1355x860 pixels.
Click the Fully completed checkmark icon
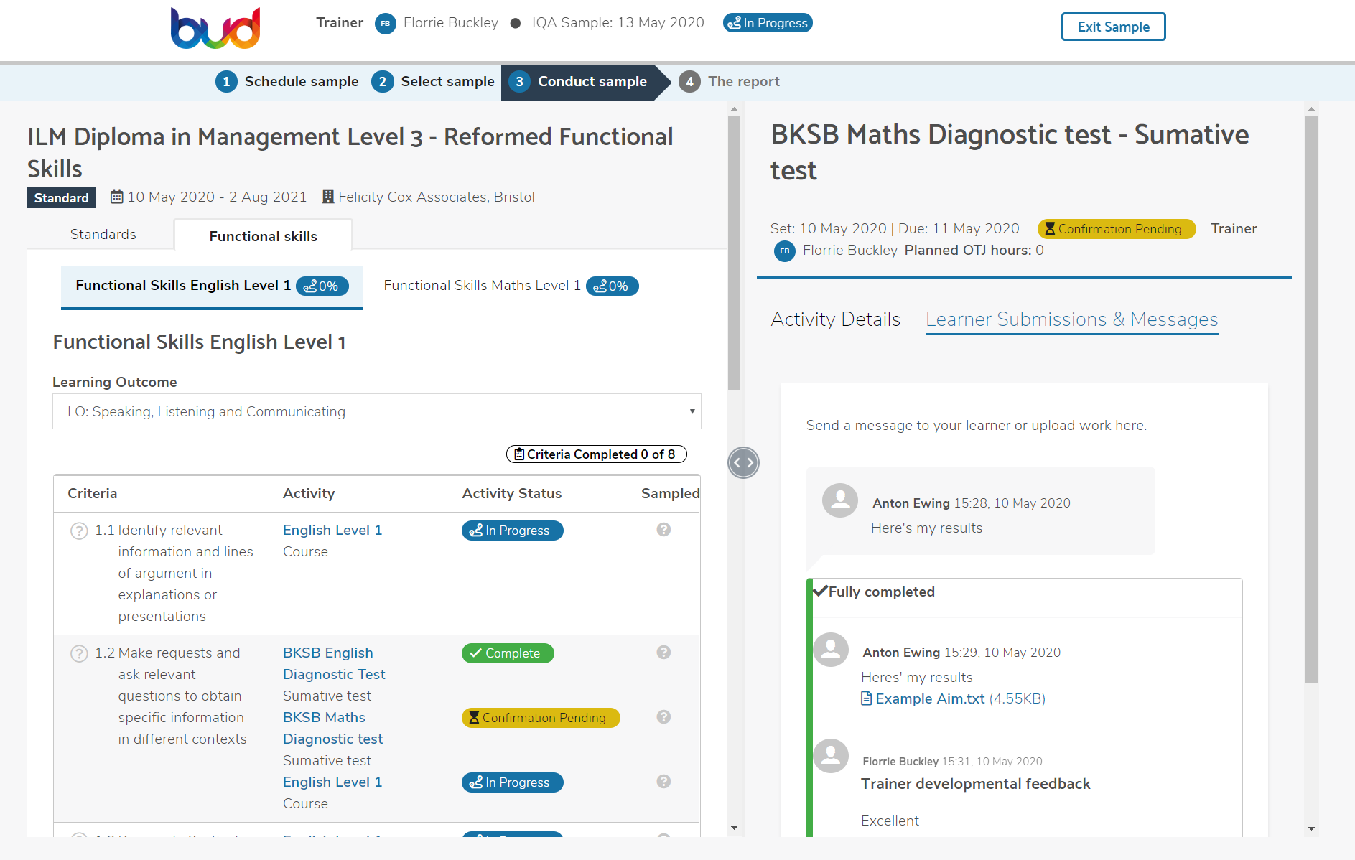(x=819, y=591)
